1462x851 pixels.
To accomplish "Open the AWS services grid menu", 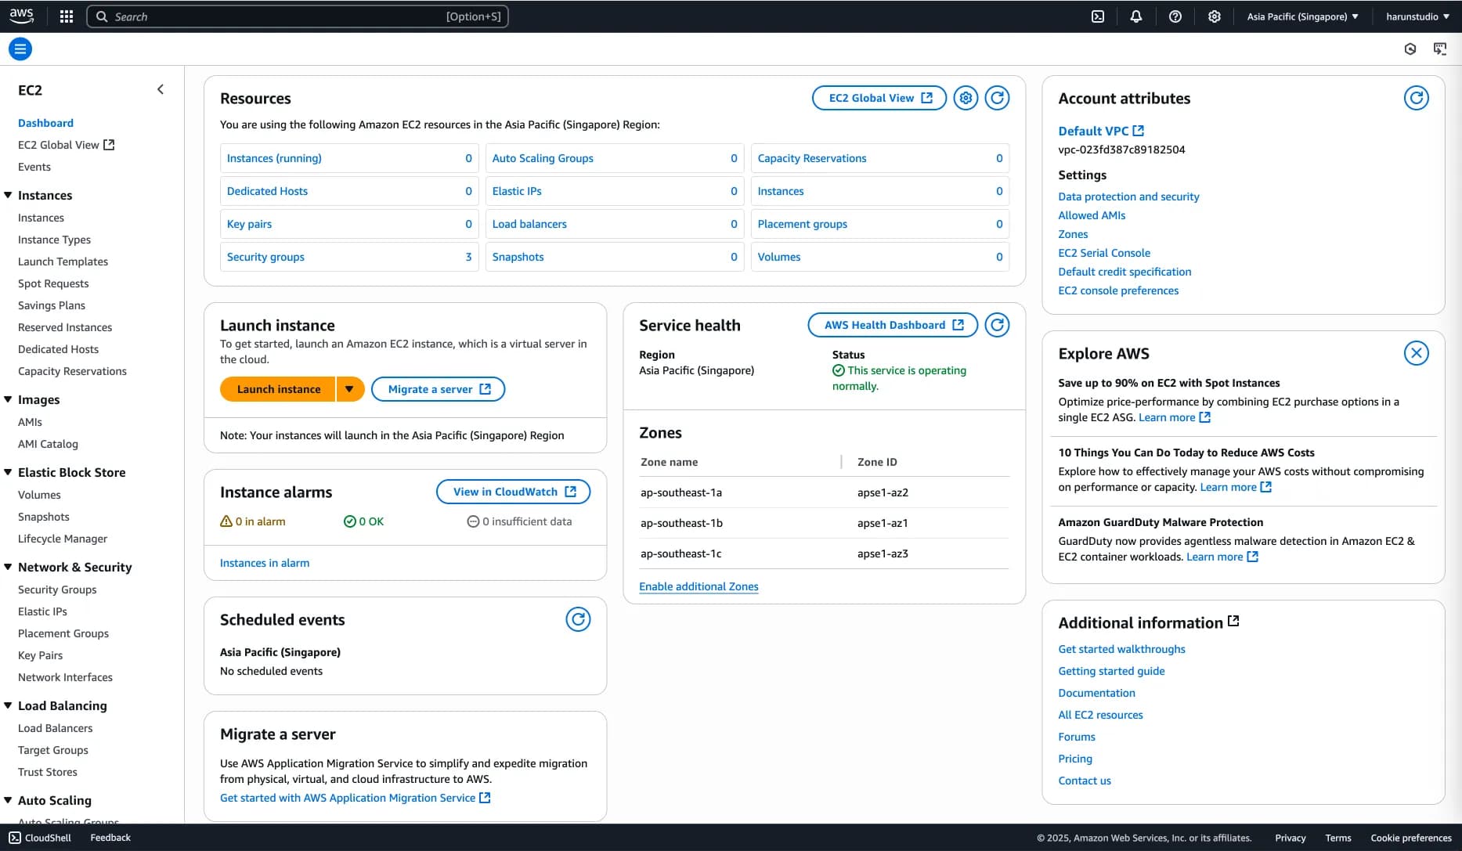I will pos(67,16).
